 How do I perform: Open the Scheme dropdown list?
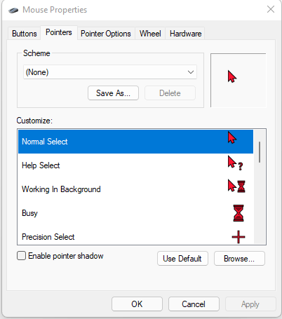point(110,72)
